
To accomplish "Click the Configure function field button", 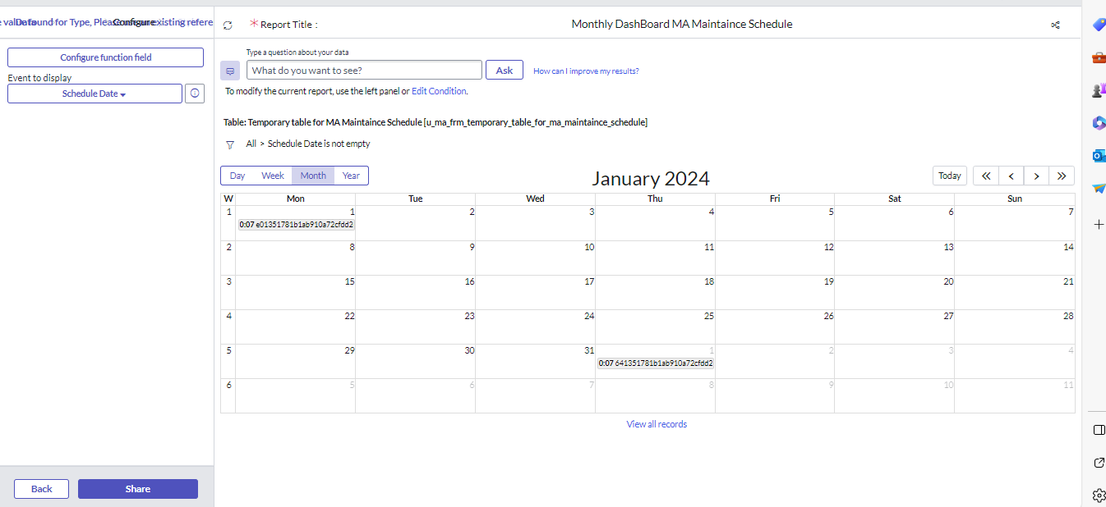I will [x=104, y=57].
